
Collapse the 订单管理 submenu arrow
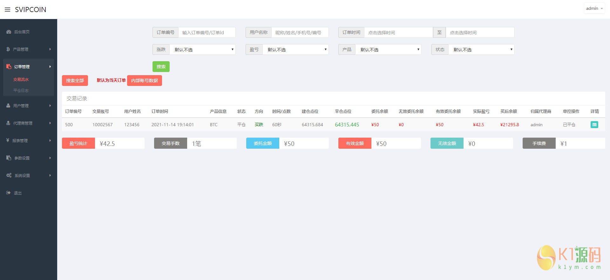click(50, 67)
